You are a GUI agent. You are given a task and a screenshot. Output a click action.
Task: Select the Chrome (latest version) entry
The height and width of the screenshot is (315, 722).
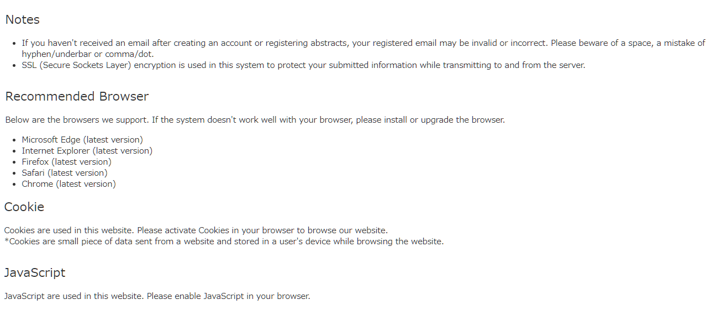[x=69, y=184]
